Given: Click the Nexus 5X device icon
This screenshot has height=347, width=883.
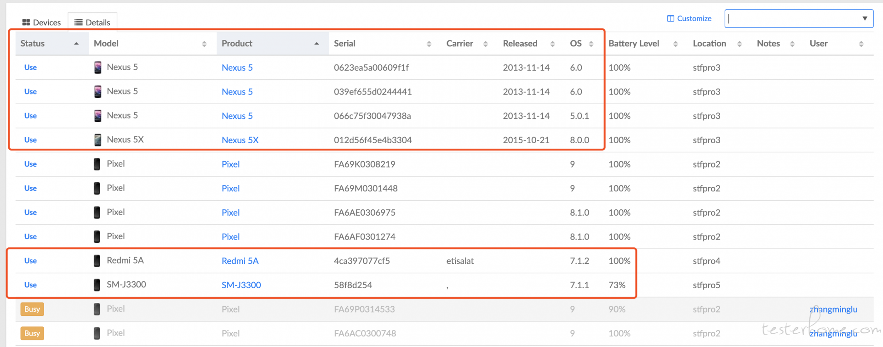Looking at the screenshot, I should click(97, 140).
